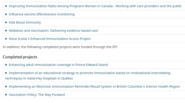This screenshot has height=103, width=185.
Task: Expand the Electronic Immunization Reminder/Recall System project
Action: 94,86
